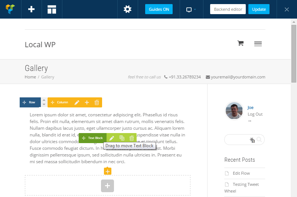Click the Gallery breadcrumb text
The width and height of the screenshot is (297, 197).
(48, 77)
